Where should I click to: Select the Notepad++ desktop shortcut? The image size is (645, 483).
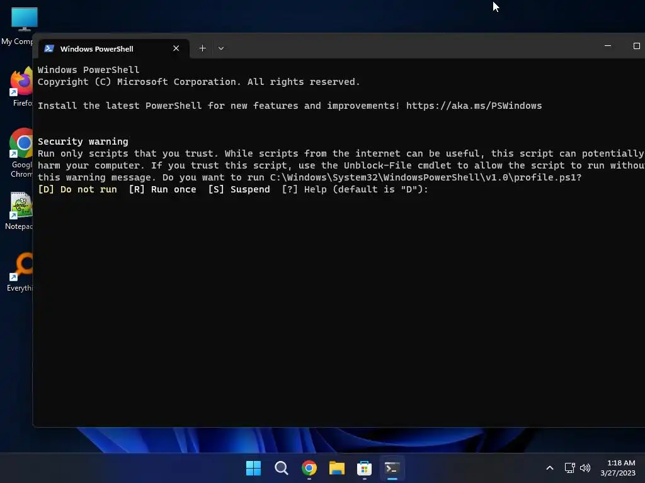[20, 211]
